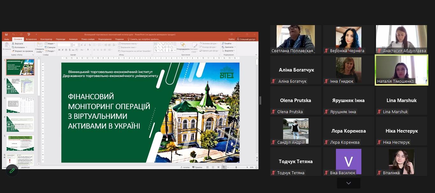
Task: Adjust the zoom slider in status bar
Action: pyautogui.click(x=236, y=167)
